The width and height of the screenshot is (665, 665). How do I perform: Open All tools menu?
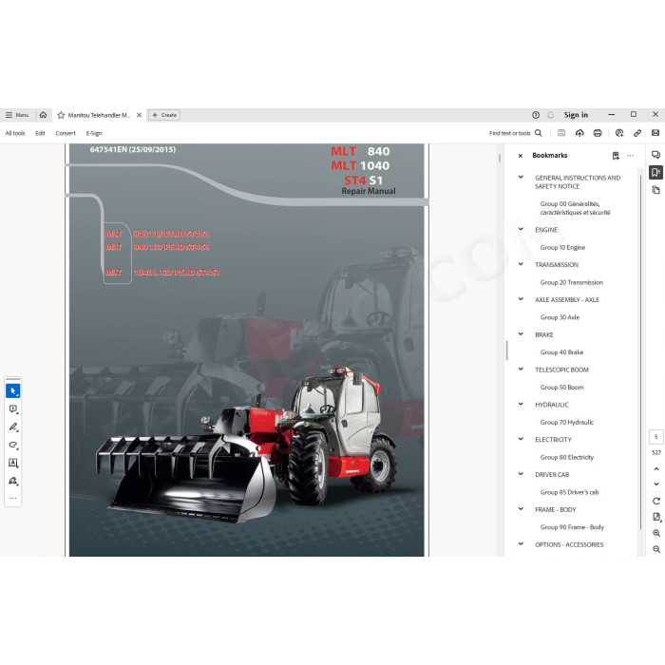(x=15, y=133)
